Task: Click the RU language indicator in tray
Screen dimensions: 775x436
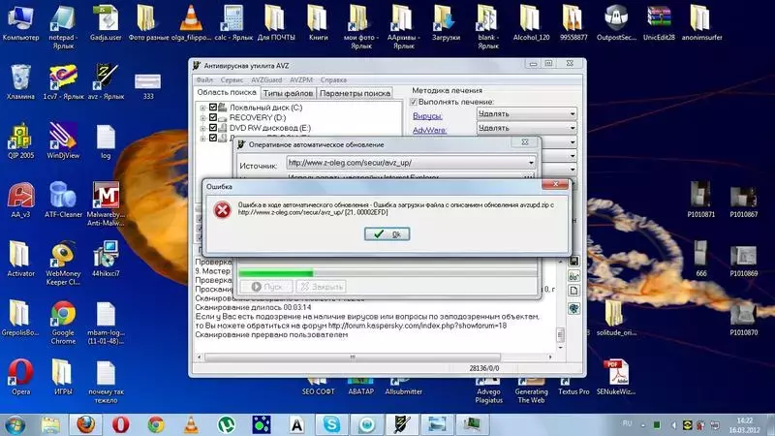Action: tap(627, 423)
